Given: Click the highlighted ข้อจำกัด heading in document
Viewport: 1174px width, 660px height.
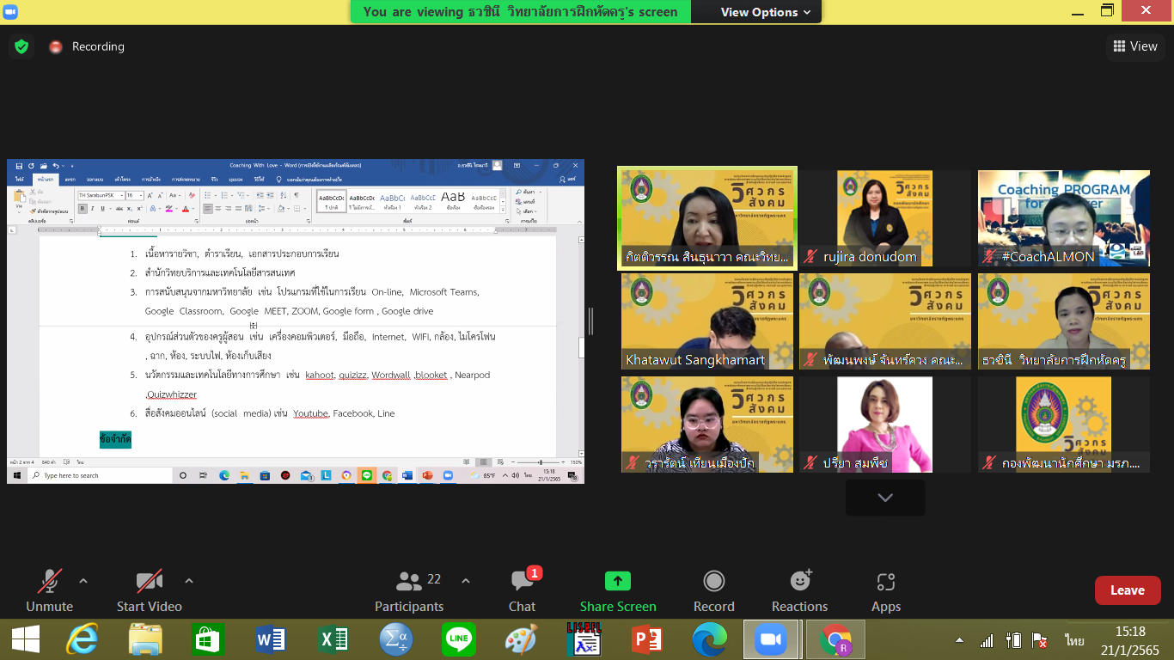Looking at the screenshot, I should [x=115, y=439].
